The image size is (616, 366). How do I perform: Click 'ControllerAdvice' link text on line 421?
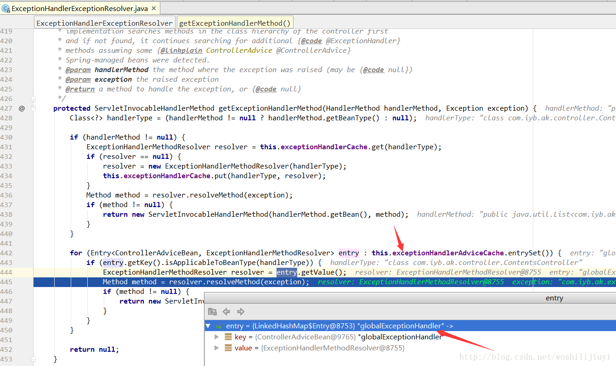tap(239, 51)
